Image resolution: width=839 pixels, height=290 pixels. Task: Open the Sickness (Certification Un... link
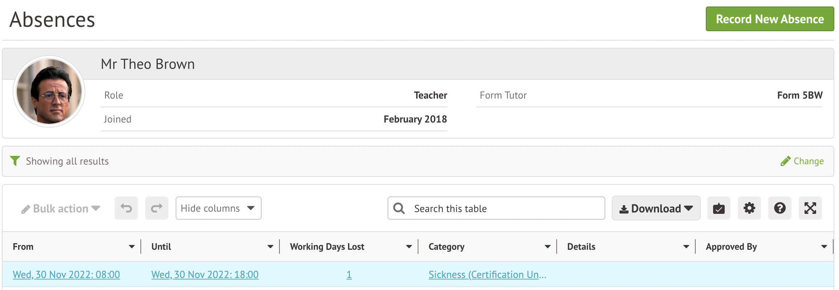pos(487,274)
